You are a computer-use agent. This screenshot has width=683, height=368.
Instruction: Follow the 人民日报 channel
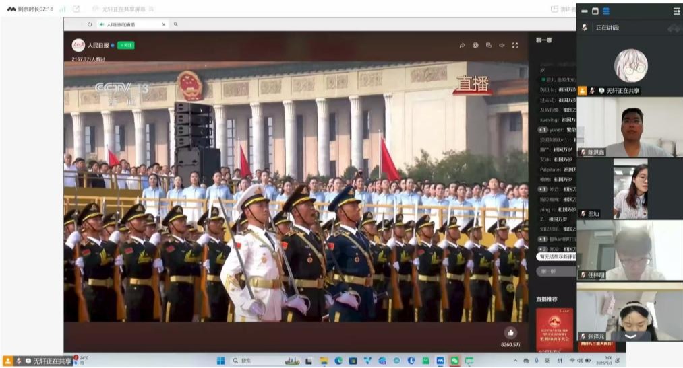tap(126, 45)
